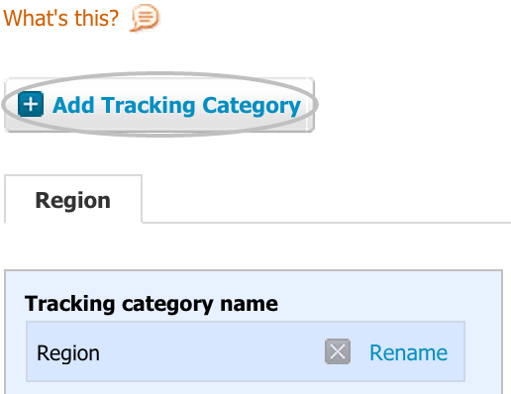The width and height of the screenshot is (511, 394).
Task: Select the plus symbol before Add Tracking Category
Action: click(31, 104)
